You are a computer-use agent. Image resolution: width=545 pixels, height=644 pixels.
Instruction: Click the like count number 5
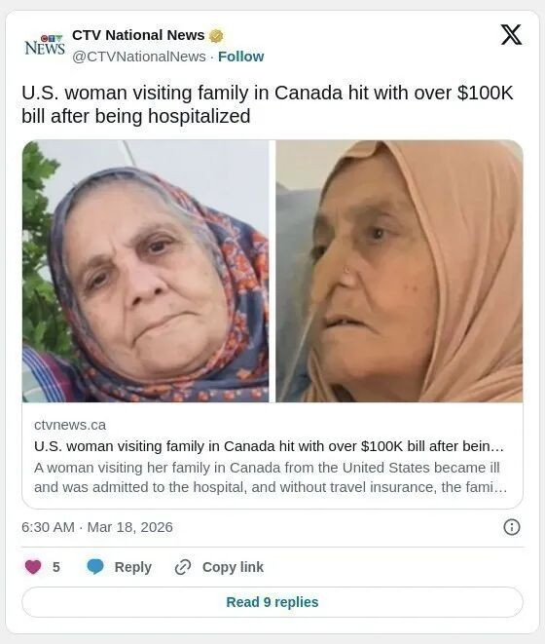pyautogui.click(x=56, y=567)
